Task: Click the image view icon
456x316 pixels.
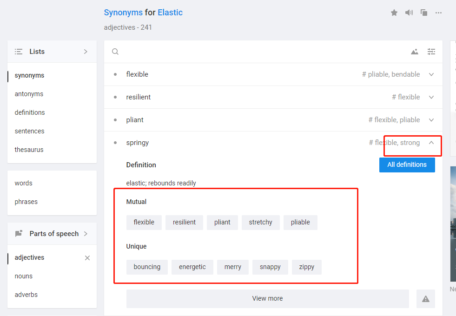Action: 415,52
